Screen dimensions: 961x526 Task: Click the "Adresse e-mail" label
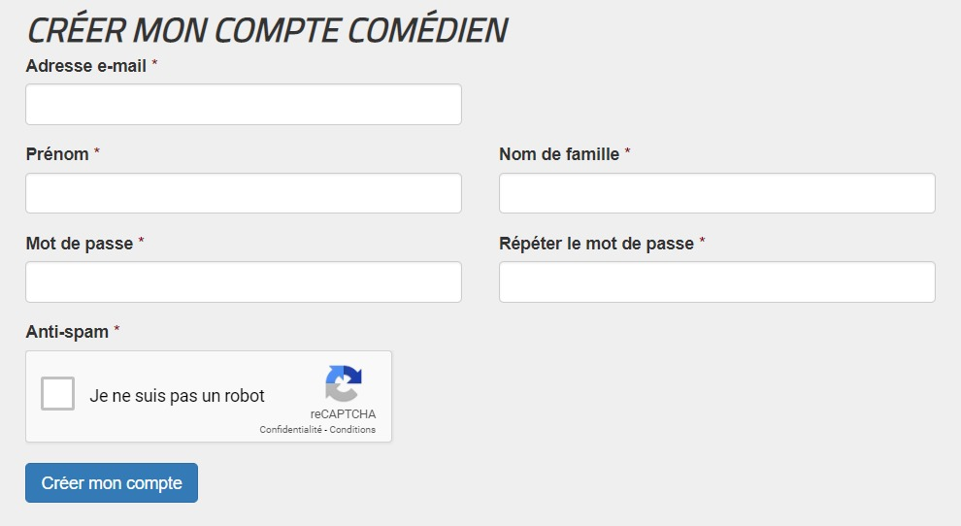85,66
